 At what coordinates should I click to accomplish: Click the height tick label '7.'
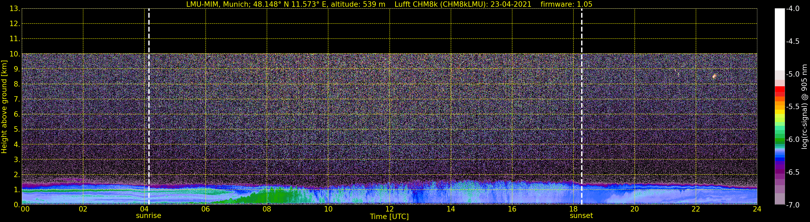click(x=17, y=99)
